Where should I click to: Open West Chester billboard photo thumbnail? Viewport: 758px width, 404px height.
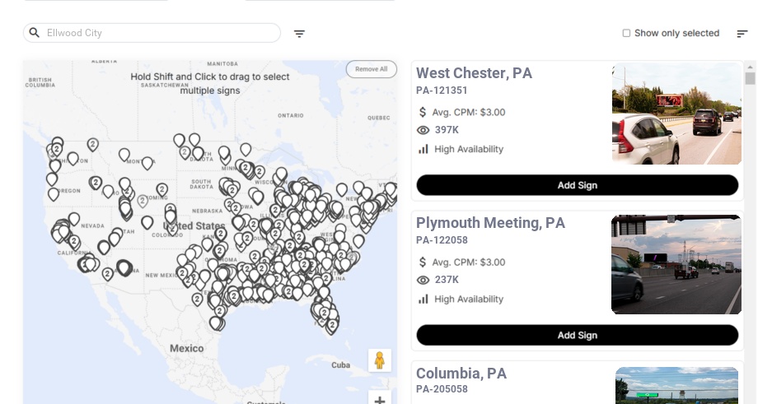pos(677,114)
